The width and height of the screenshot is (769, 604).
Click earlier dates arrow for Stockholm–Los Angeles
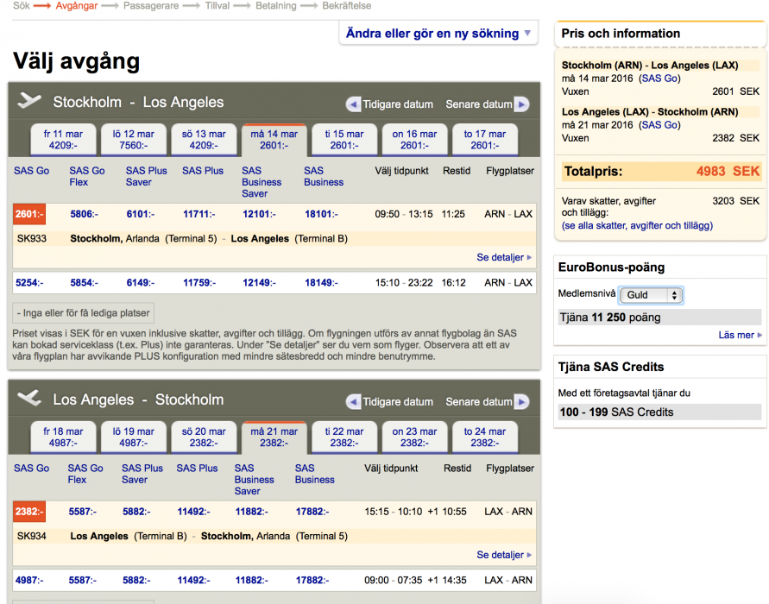click(x=353, y=104)
